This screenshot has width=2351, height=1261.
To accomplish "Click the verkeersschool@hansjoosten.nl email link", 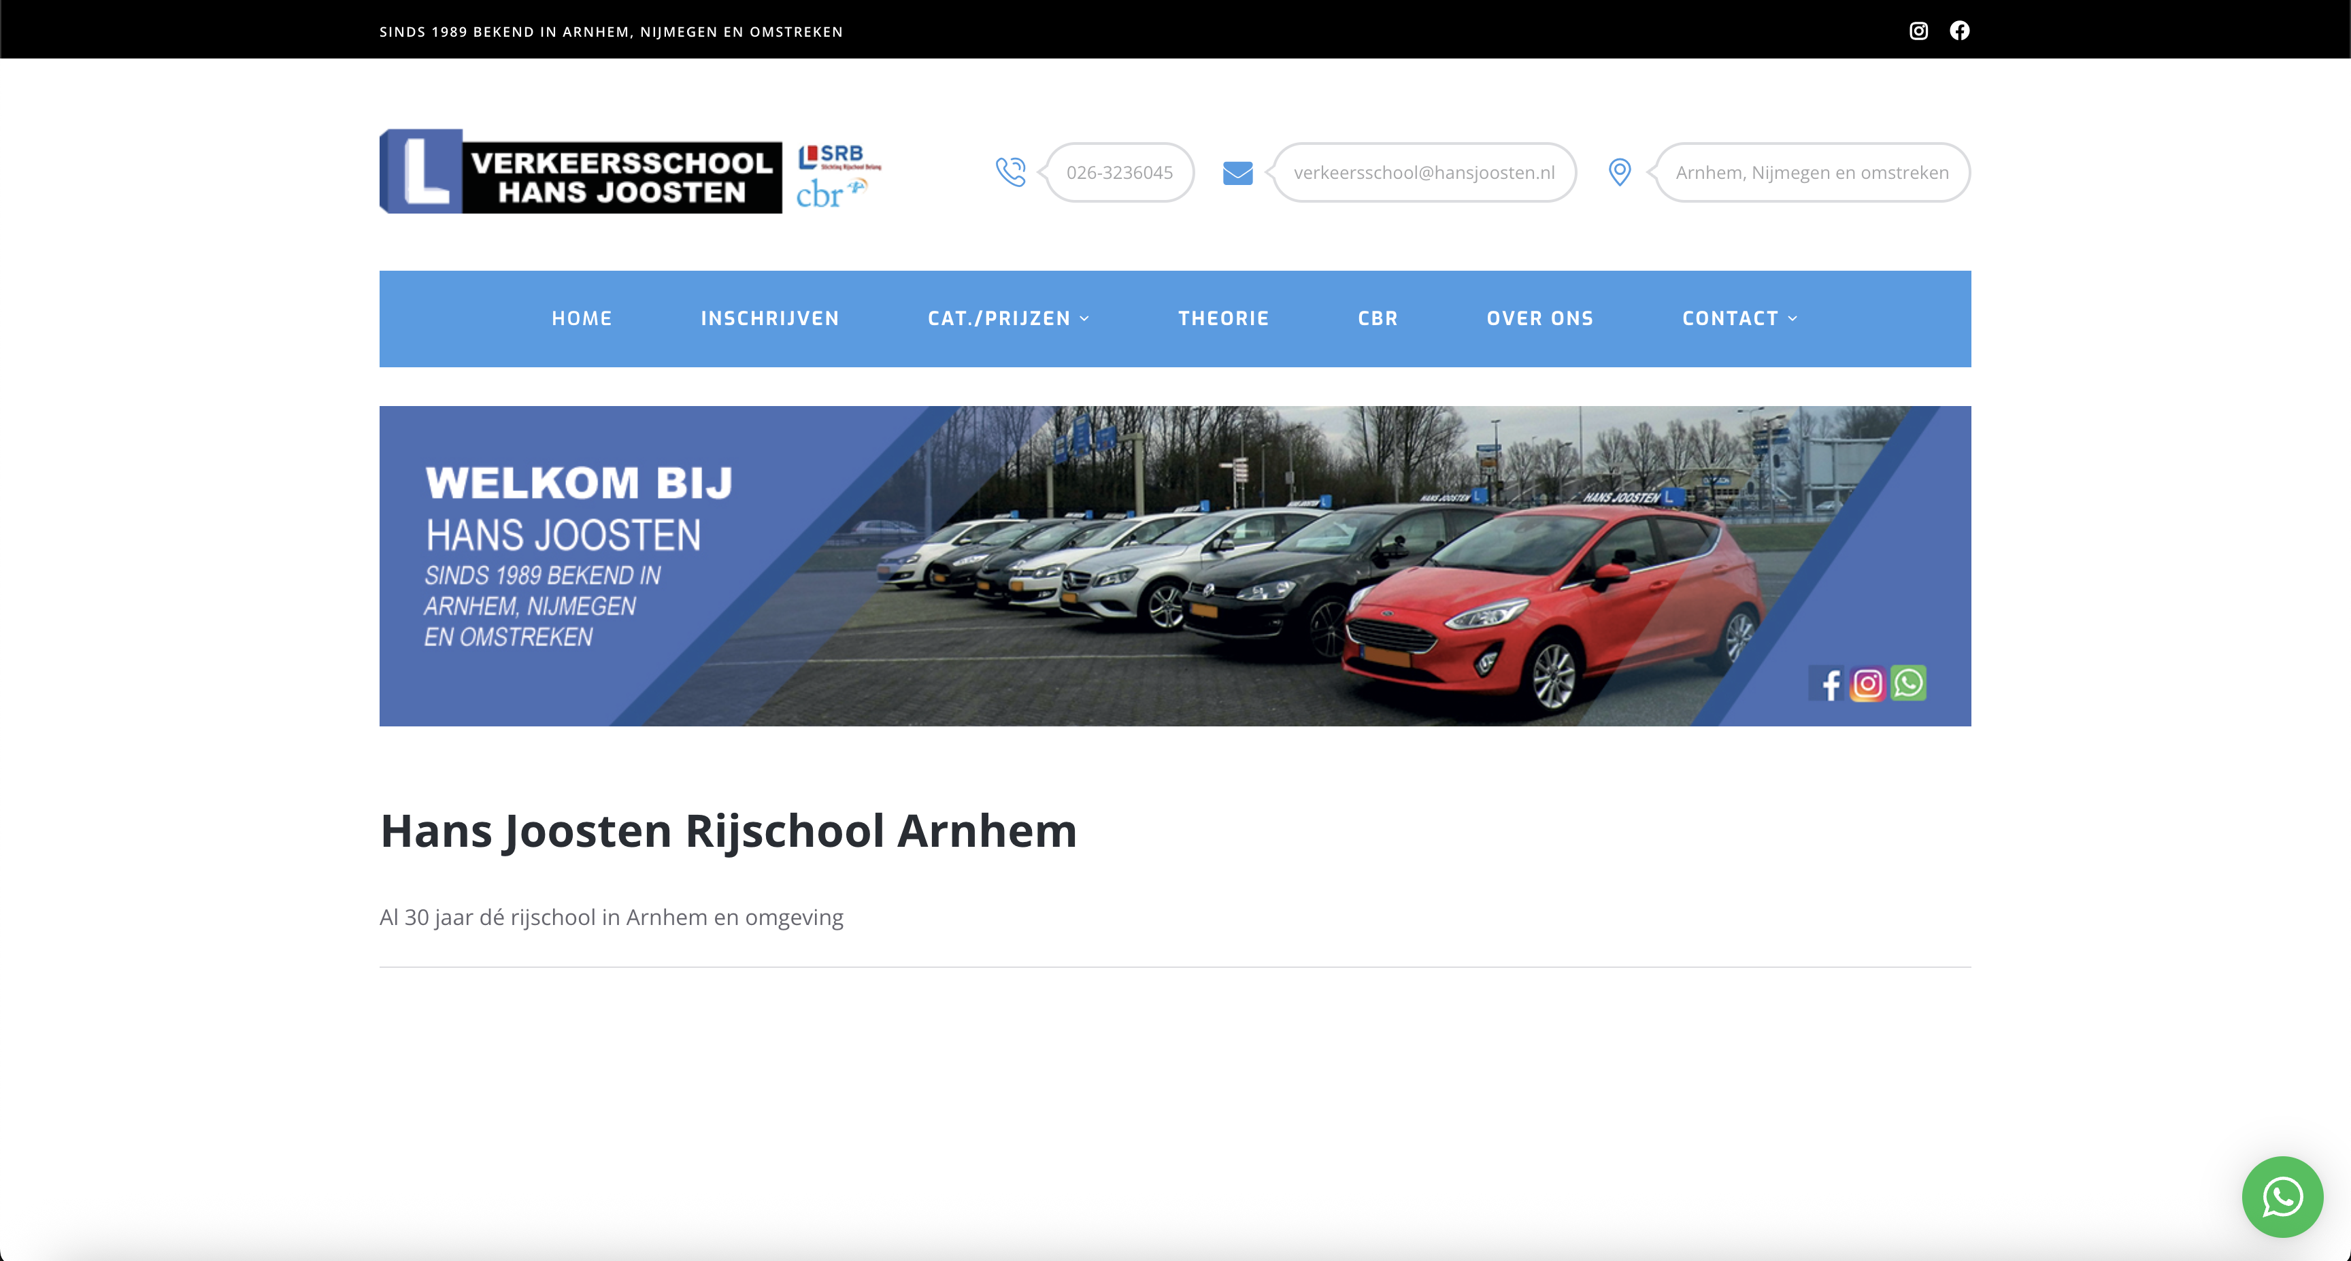I will pyautogui.click(x=1424, y=173).
